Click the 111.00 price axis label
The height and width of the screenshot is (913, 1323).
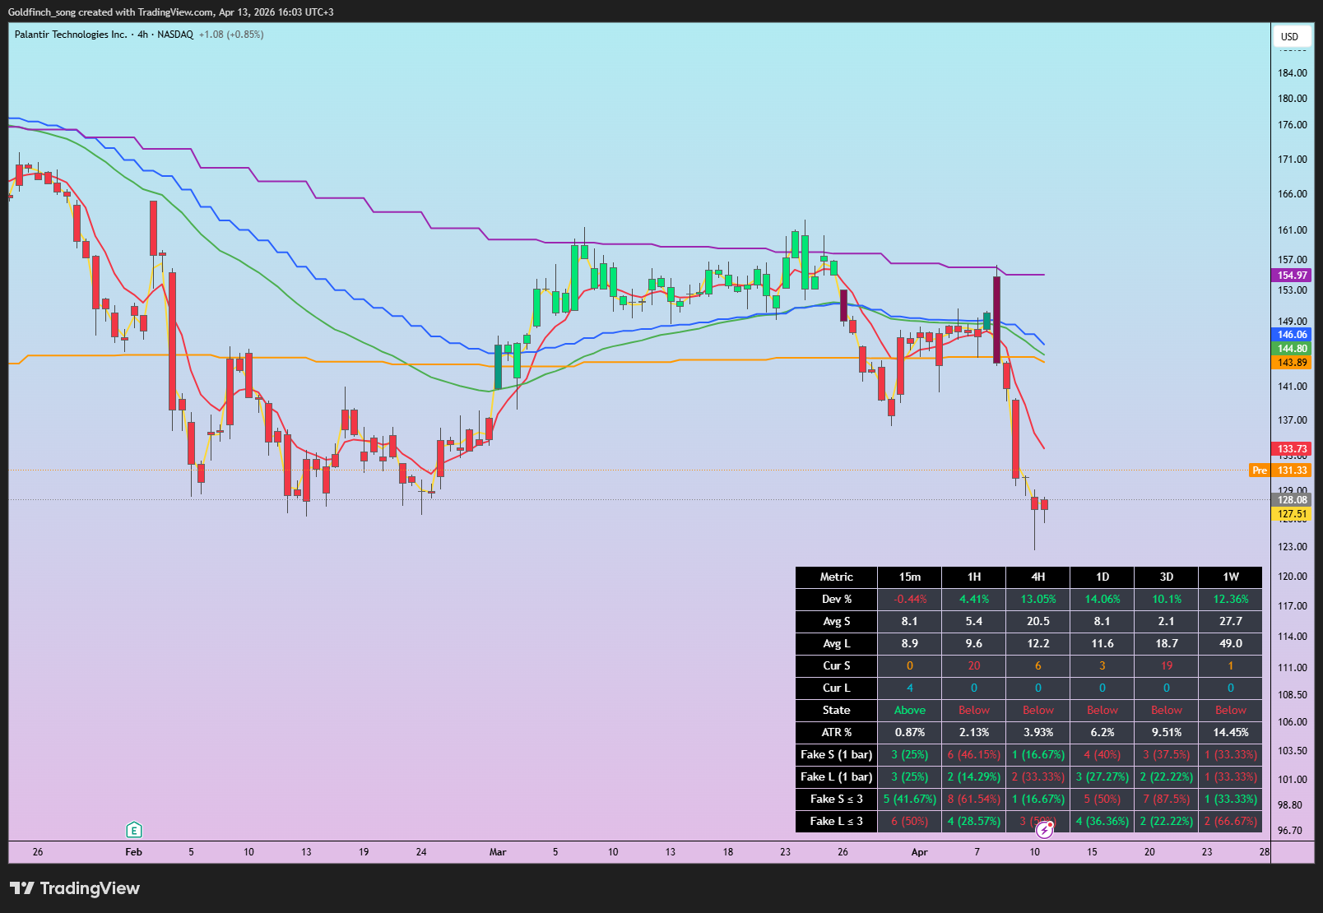(x=1292, y=668)
